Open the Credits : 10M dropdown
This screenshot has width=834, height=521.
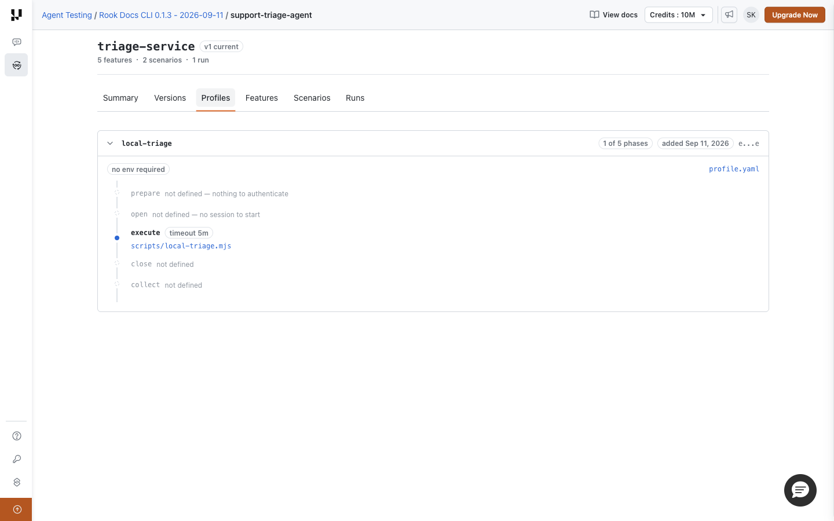coord(679,15)
